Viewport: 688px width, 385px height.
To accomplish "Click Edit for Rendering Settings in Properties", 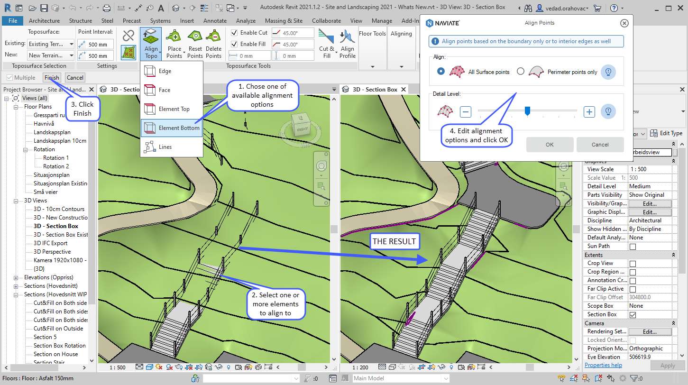I will tap(650, 332).
